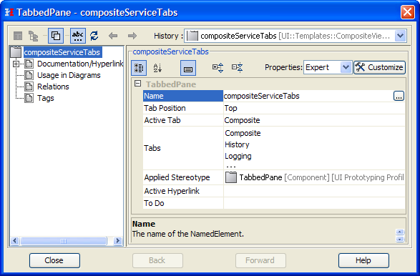Click the Top tab position value
The width and height of the screenshot is (420, 276).
pos(230,108)
